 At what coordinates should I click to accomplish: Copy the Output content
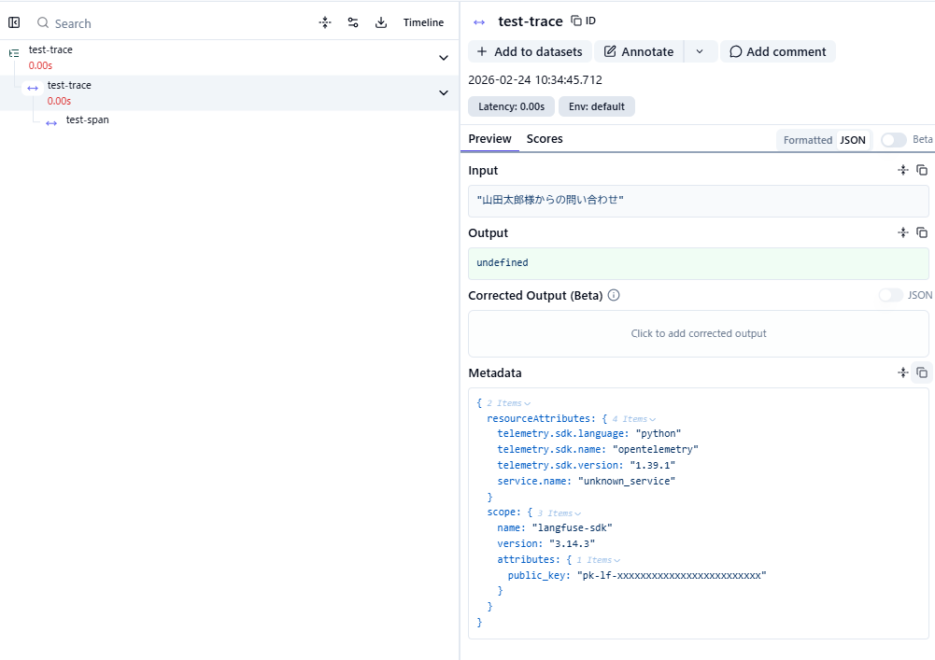(x=922, y=232)
